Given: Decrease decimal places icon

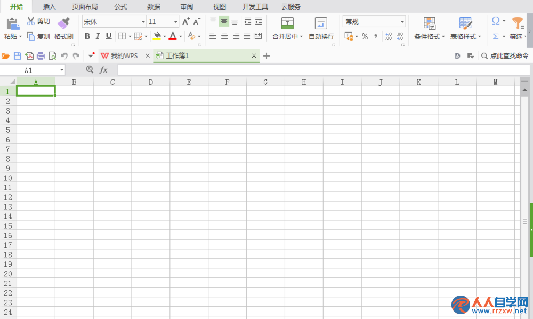Looking at the screenshot, I should coord(400,36).
